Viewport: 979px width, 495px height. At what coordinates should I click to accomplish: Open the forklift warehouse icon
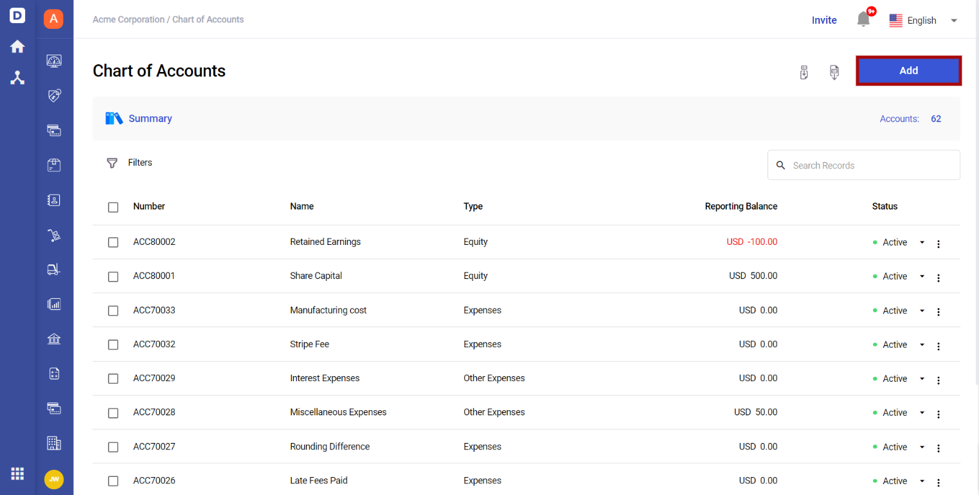click(x=54, y=269)
